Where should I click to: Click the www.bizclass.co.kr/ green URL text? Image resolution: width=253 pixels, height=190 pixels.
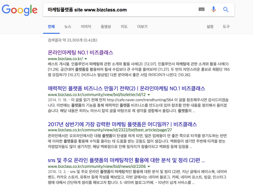pos(65,59)
